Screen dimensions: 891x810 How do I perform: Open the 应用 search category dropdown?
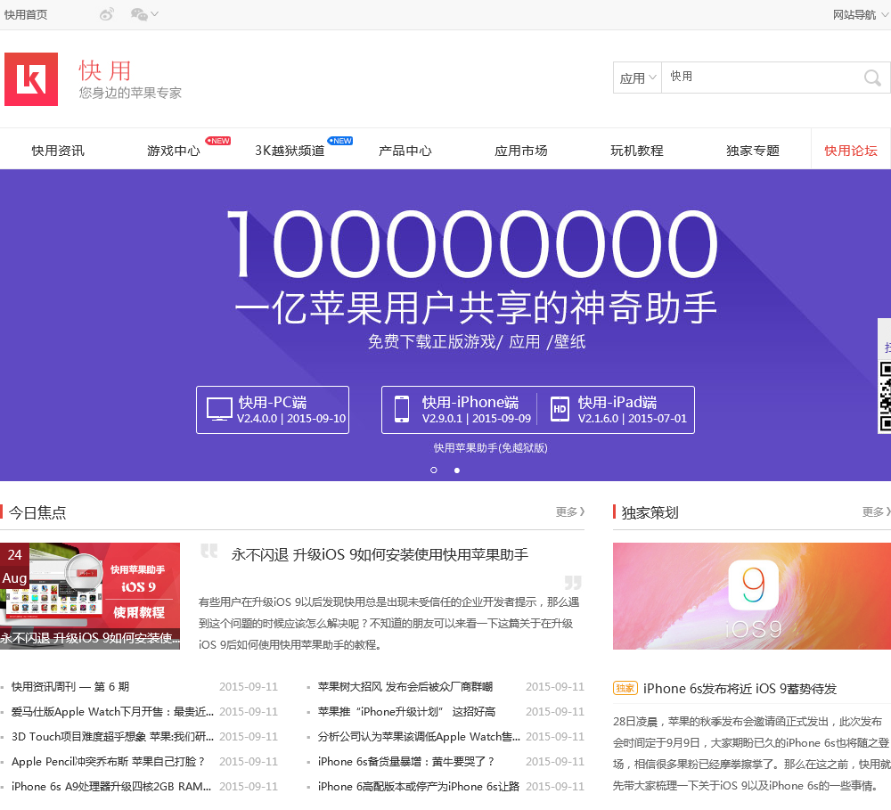click(x=638, y=78)
